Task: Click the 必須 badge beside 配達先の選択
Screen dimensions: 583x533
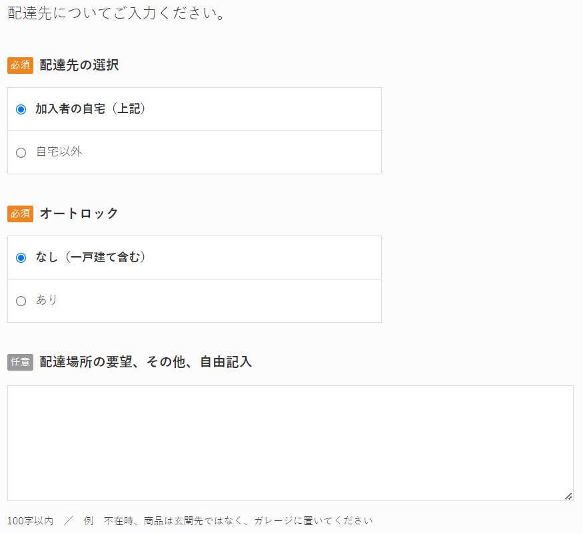Action: (x=21, y=65)
